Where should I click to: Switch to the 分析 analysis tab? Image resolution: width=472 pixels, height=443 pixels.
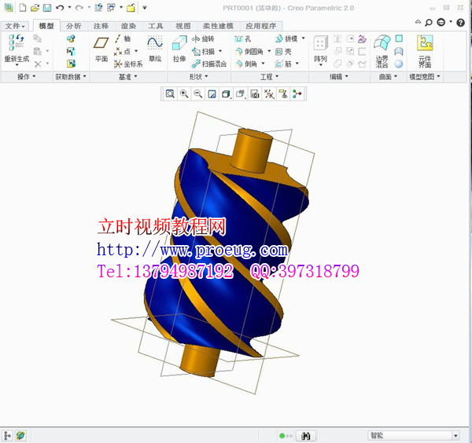click(x=74, y=26)
